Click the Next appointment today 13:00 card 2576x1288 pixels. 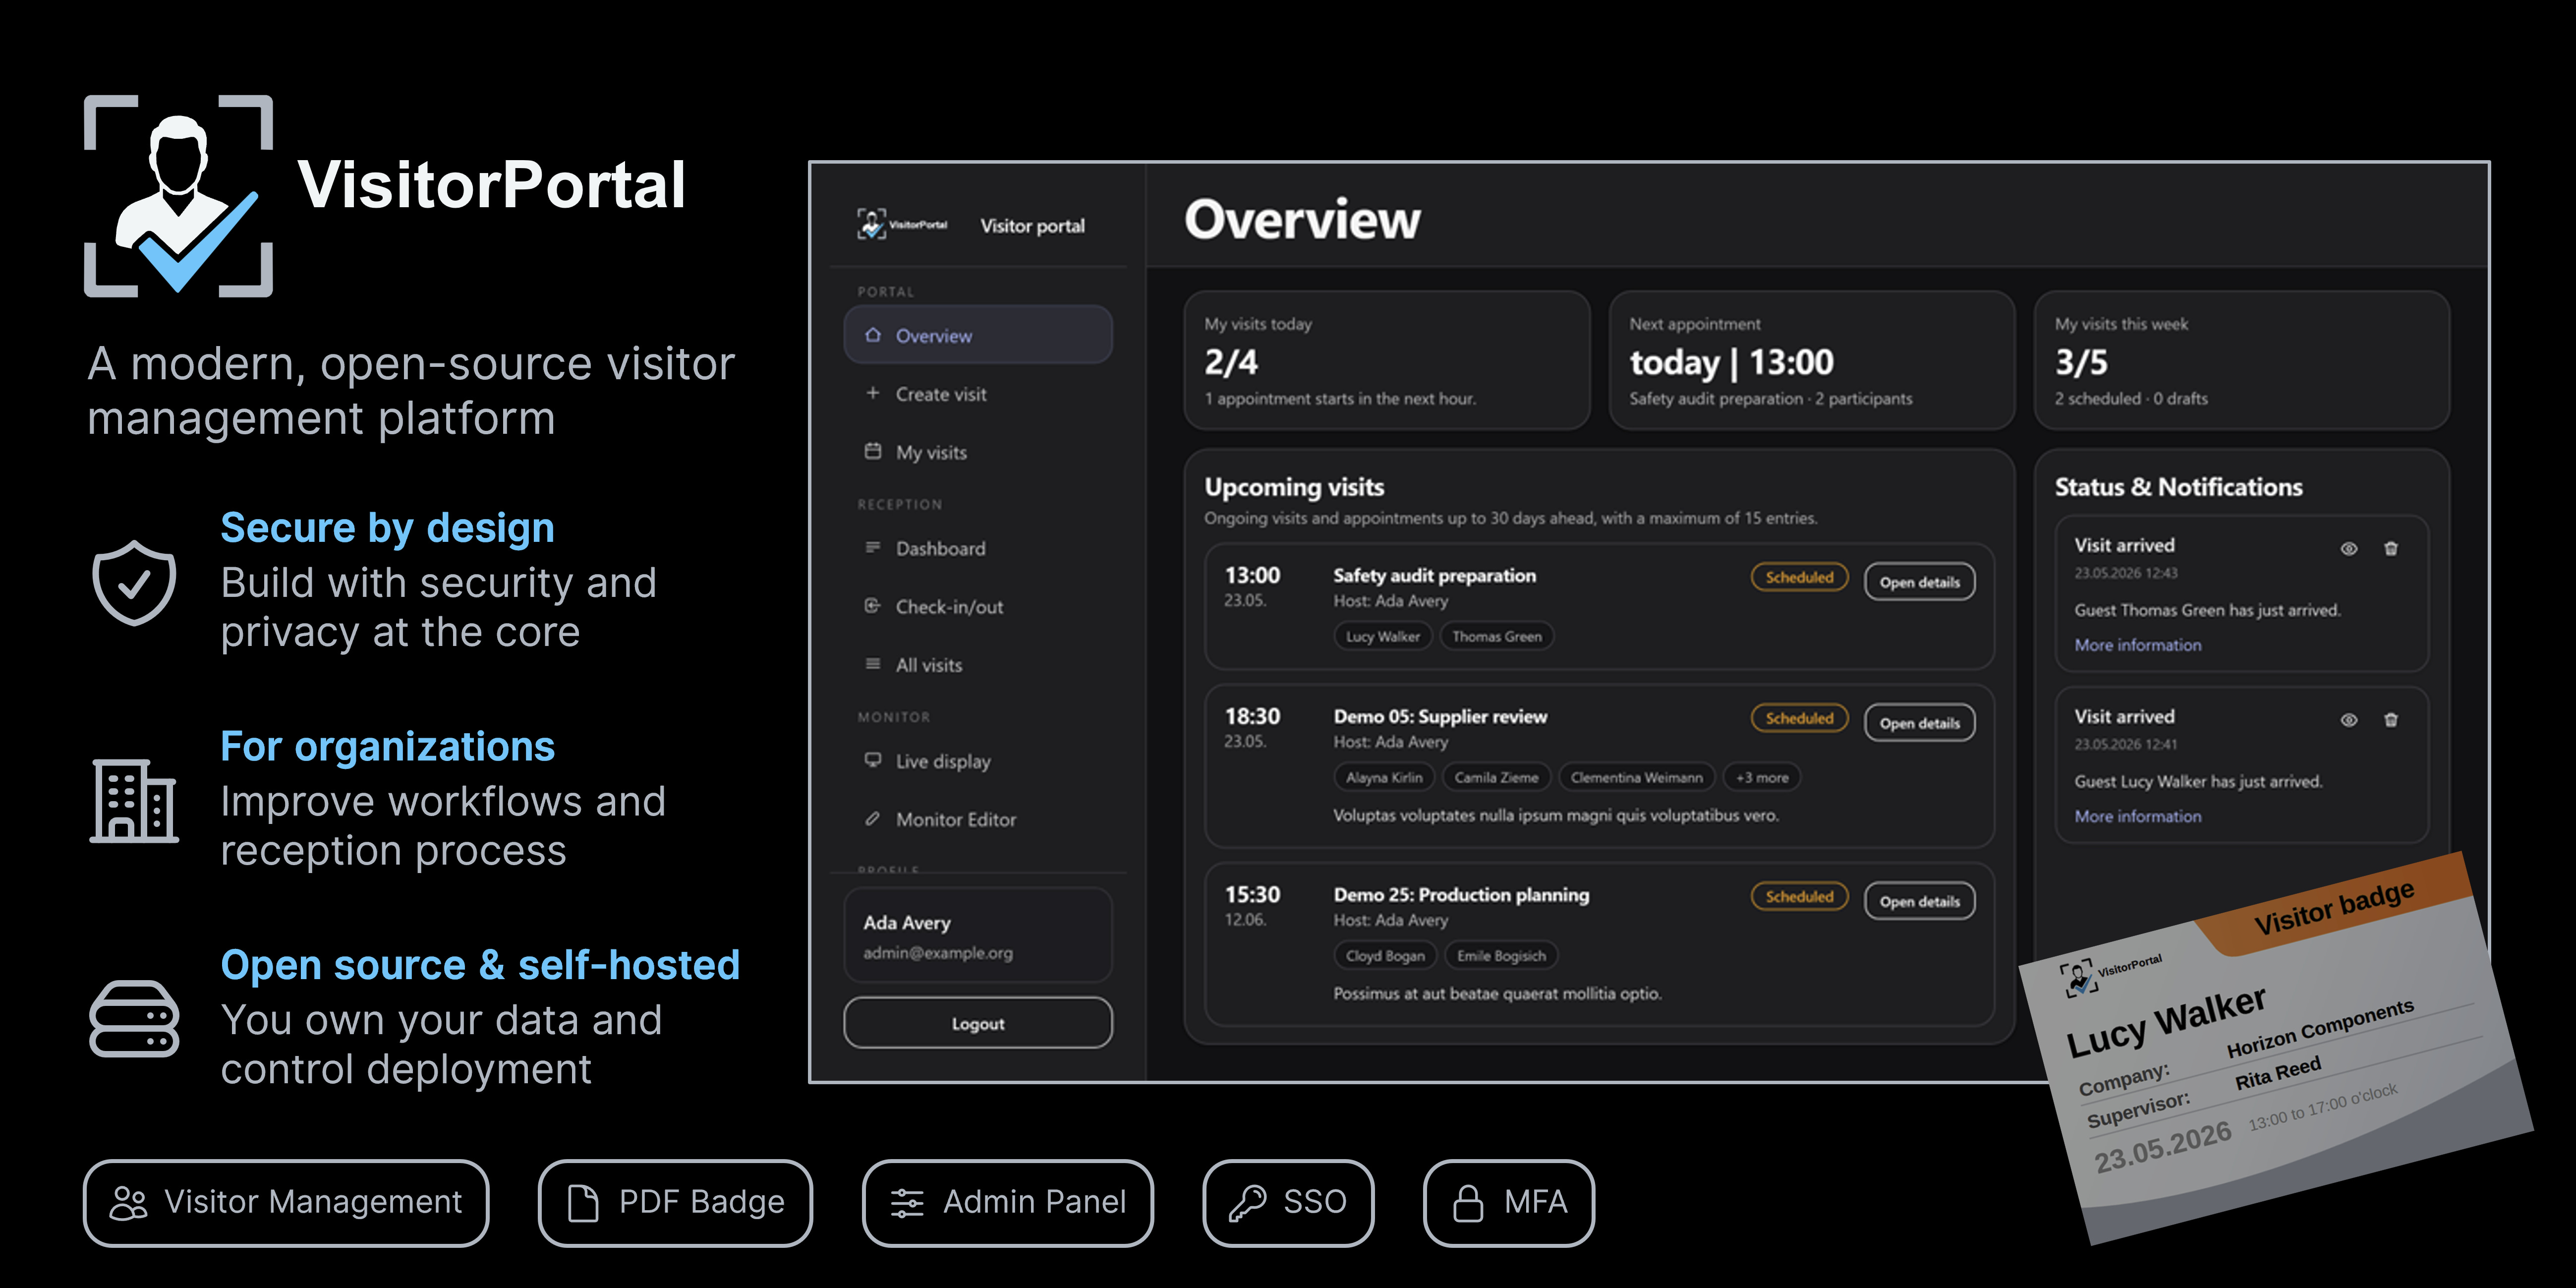coord(1811,360)
